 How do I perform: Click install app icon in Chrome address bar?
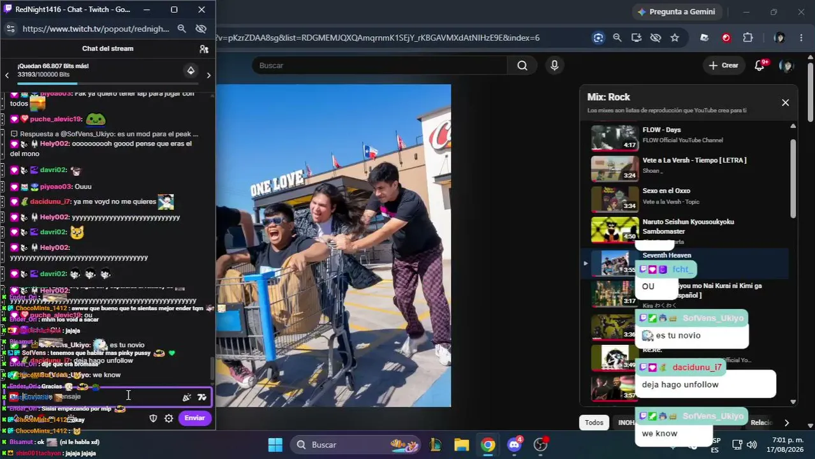click(636, 38)
